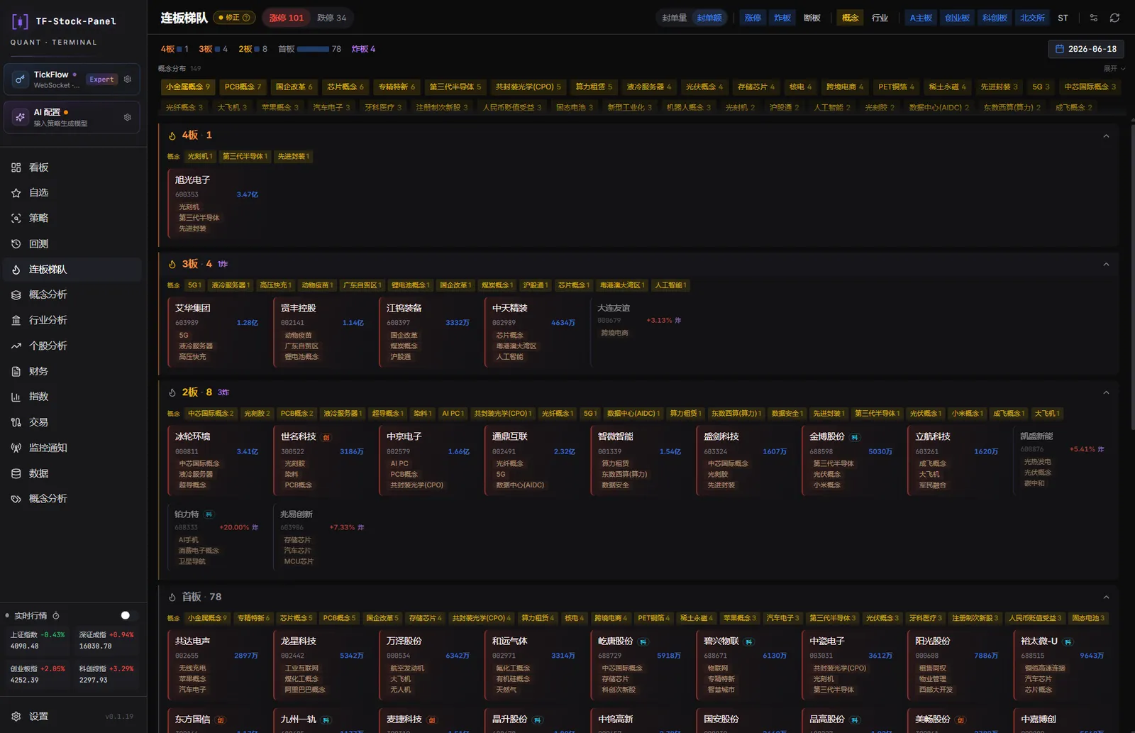
Task: Open the filter options icon beside ST
Action: [x=1094, y=18]
